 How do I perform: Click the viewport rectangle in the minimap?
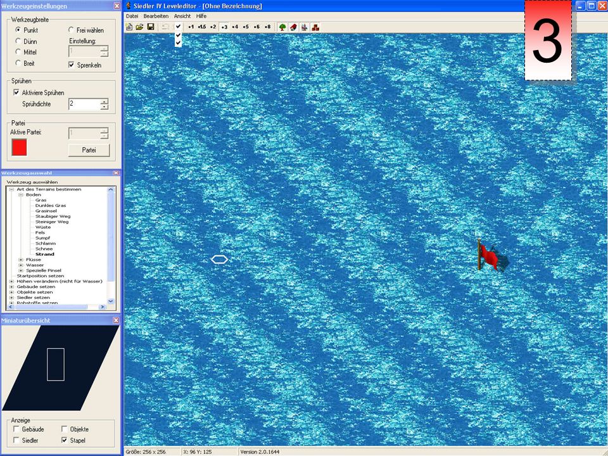pos(56,365)
